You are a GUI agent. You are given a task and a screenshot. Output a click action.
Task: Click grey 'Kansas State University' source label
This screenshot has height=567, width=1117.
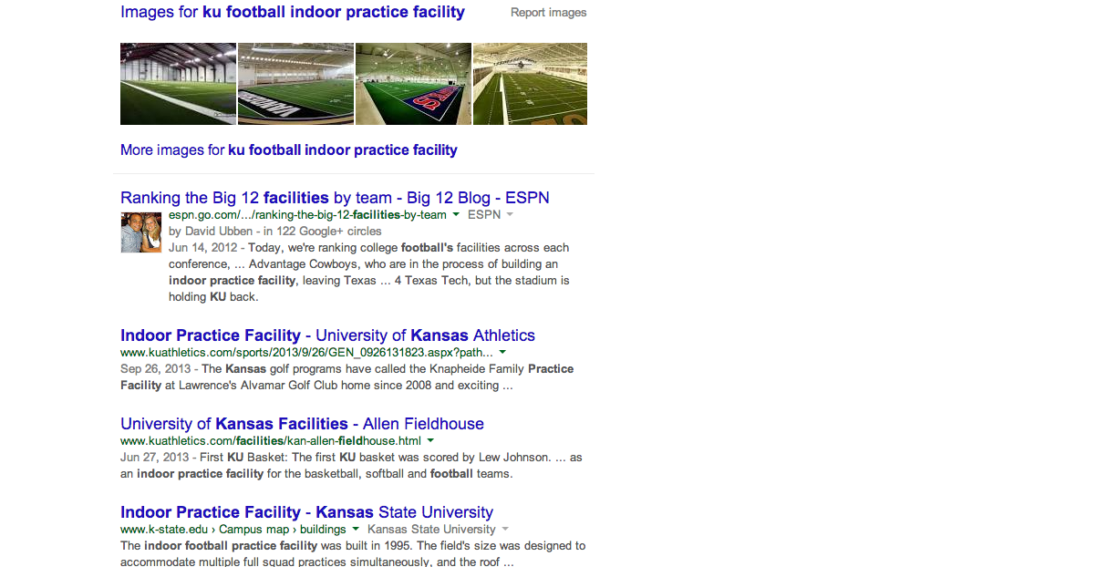point(431,530)
